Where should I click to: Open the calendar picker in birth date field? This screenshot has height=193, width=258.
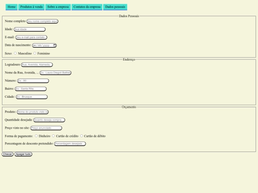(54, 45)
